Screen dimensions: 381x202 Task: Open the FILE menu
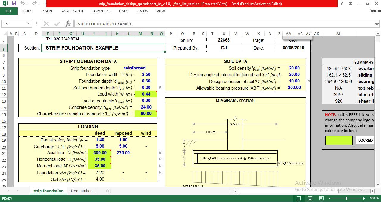pos(9,11)
